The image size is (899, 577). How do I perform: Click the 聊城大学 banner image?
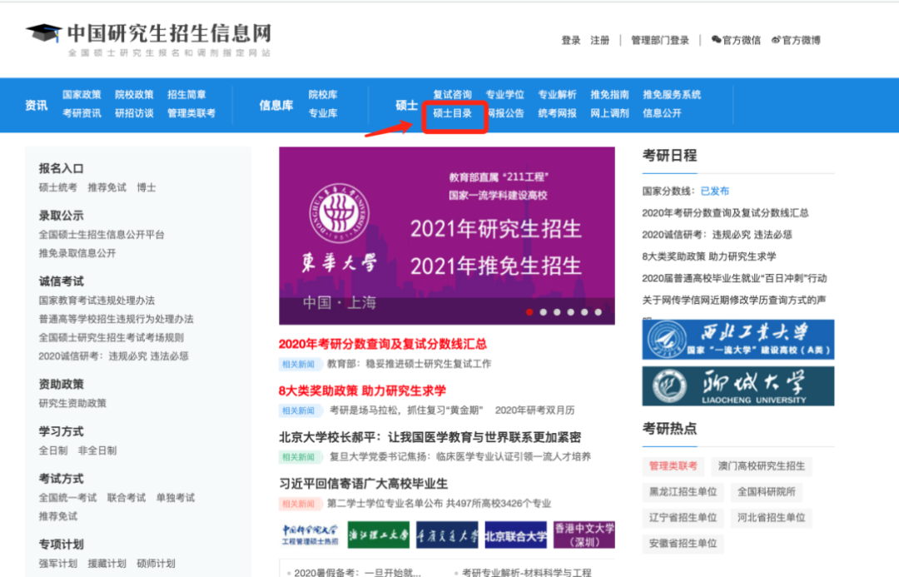[x=738, y=386]
